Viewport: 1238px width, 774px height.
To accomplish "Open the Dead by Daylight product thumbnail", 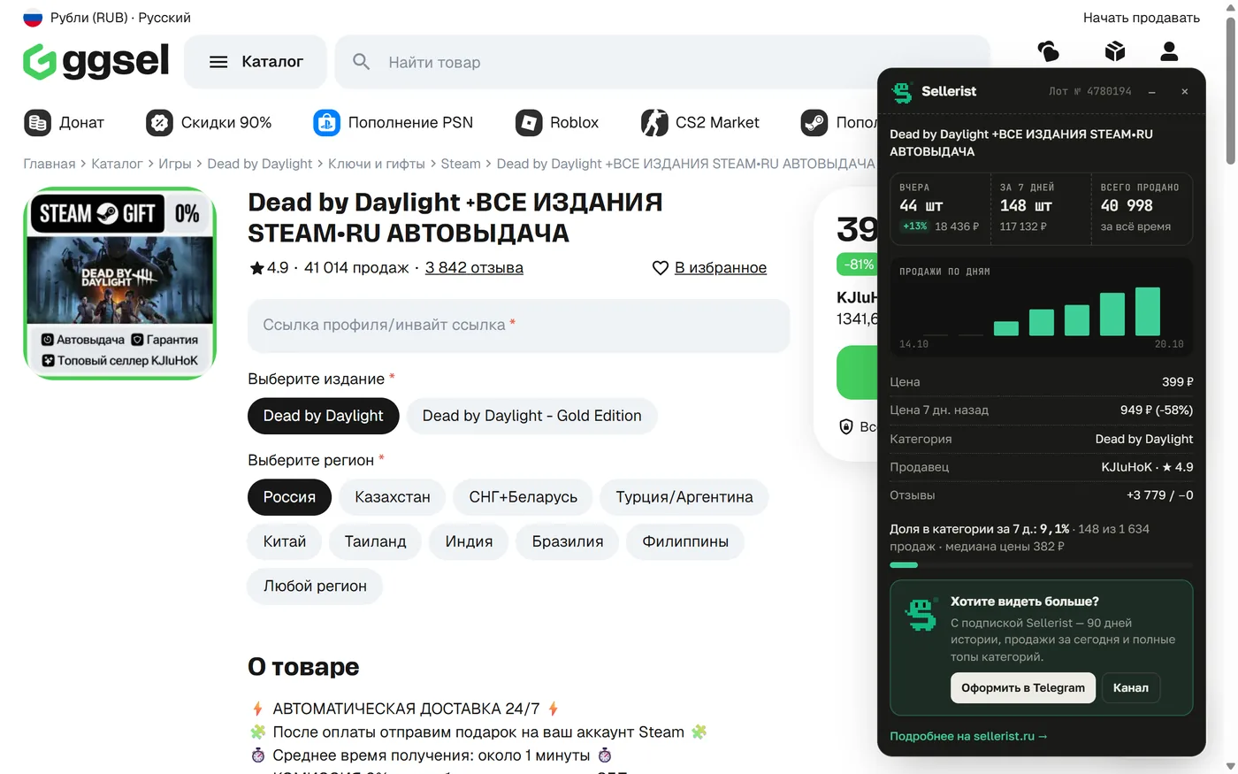I will [120, 283].
